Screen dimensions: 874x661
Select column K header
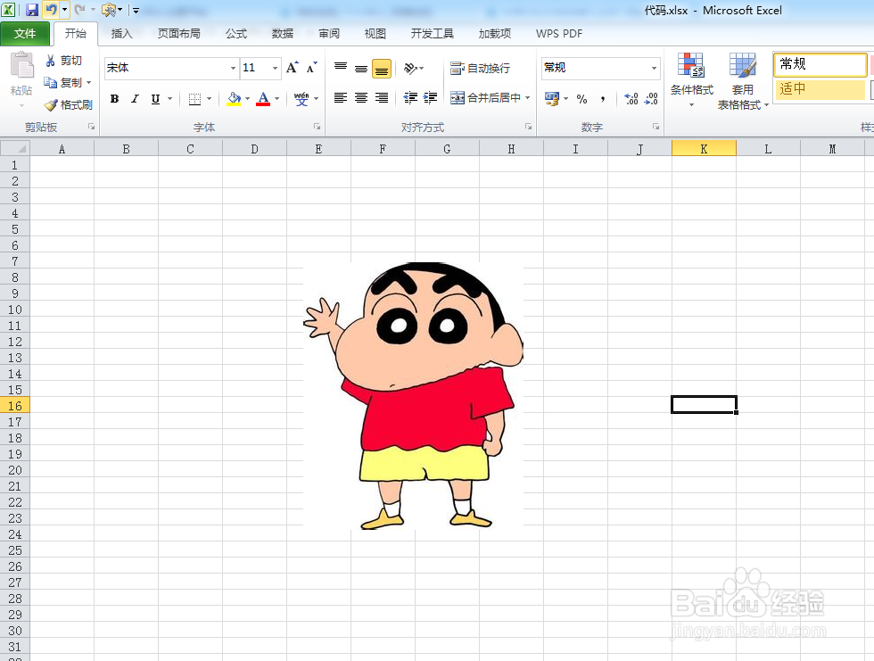pyautogui.click(x=704, y=148)
